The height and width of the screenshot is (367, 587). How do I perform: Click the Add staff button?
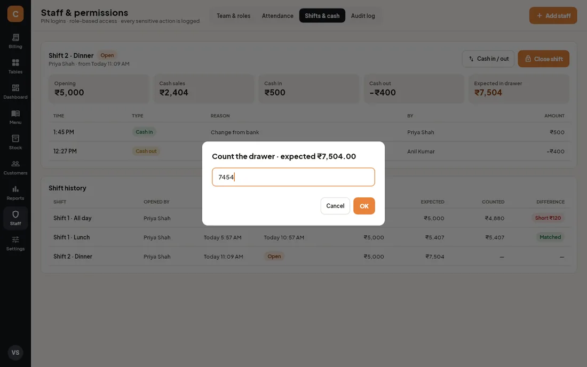[x=553, y=15]
